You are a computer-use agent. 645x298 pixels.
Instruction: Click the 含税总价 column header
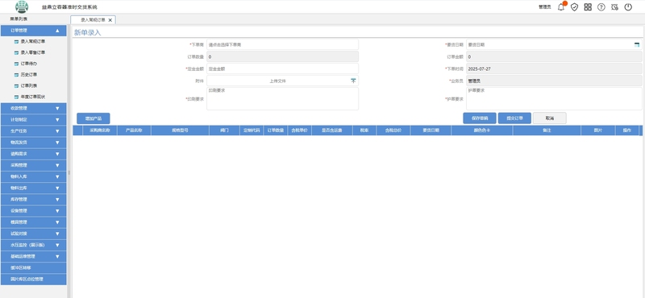point(393,130)
